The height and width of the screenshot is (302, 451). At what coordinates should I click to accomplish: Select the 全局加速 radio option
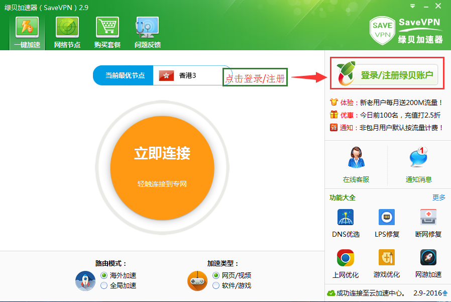tap(104, 285)
